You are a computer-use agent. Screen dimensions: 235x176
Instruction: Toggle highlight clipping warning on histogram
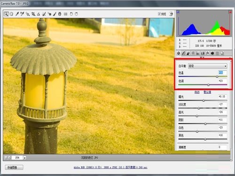230,12
